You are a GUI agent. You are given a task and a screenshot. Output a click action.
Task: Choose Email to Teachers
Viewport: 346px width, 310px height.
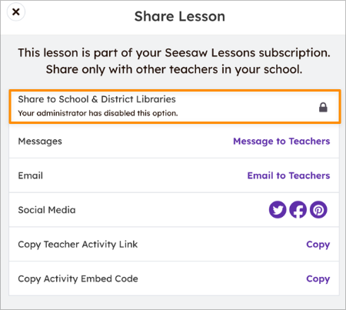tap(288, 175)
